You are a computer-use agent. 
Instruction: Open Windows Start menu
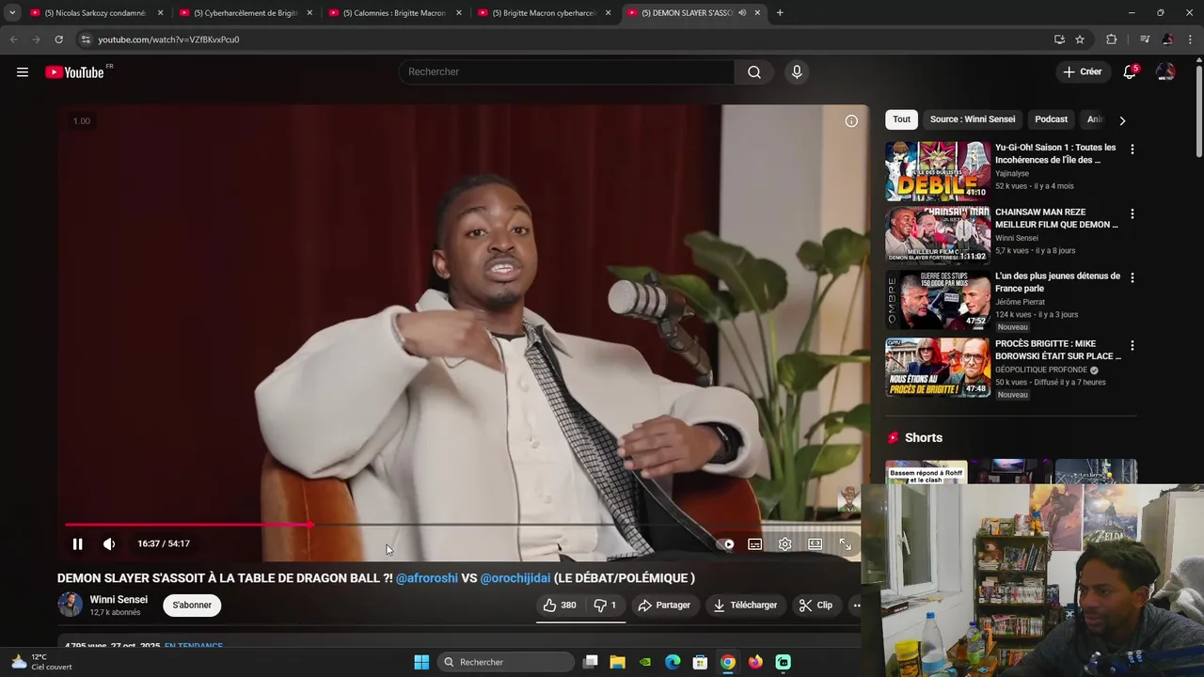pyautogui.click(x=421, y=662)
